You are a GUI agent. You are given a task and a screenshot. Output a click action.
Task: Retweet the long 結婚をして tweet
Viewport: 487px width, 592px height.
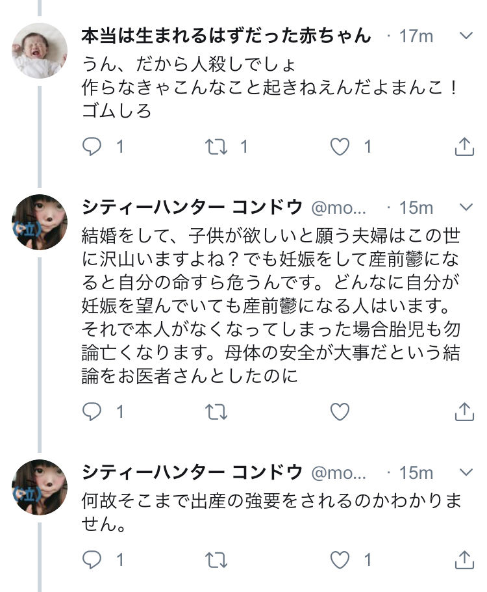coord(216,411)
